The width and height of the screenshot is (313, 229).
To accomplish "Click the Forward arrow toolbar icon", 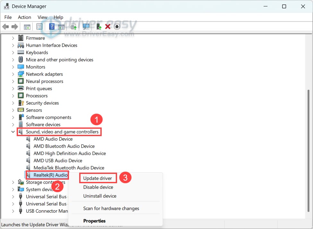I will 15,27.
